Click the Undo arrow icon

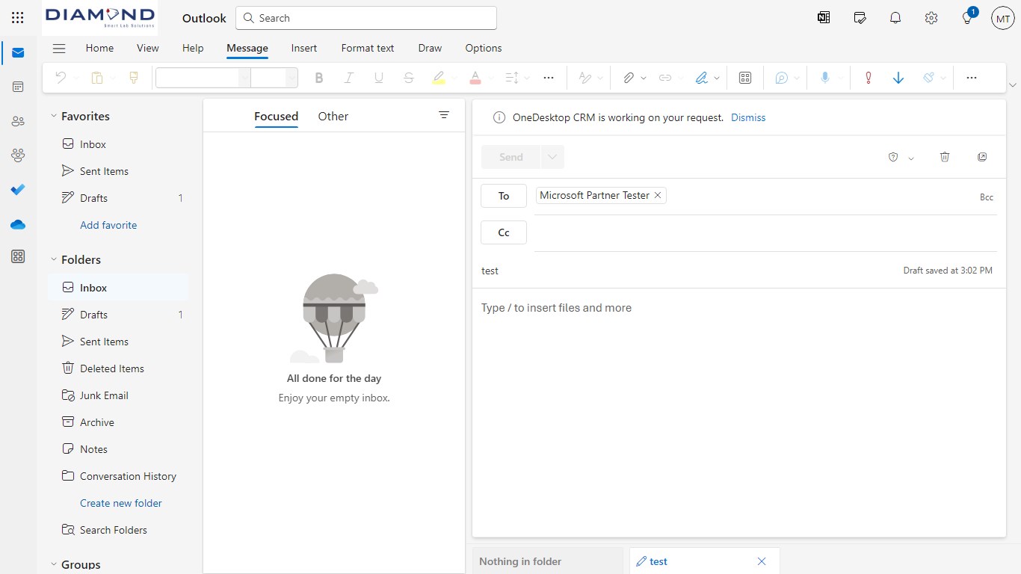pyautogui.click(x=61, y=78)
